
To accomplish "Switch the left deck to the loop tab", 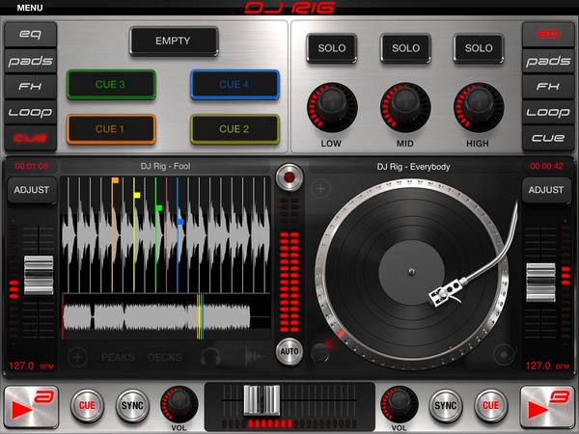I will point(30,112).
